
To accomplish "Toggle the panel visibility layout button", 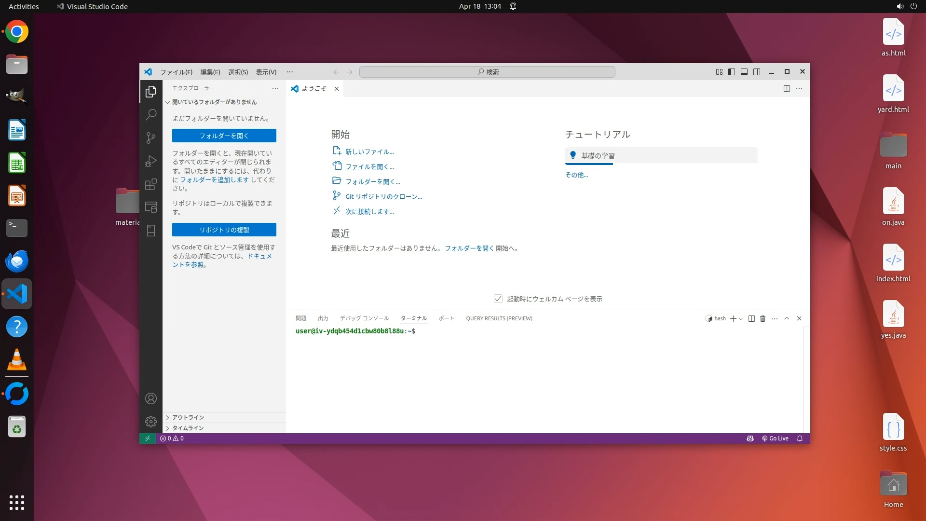I will (744, 72).
